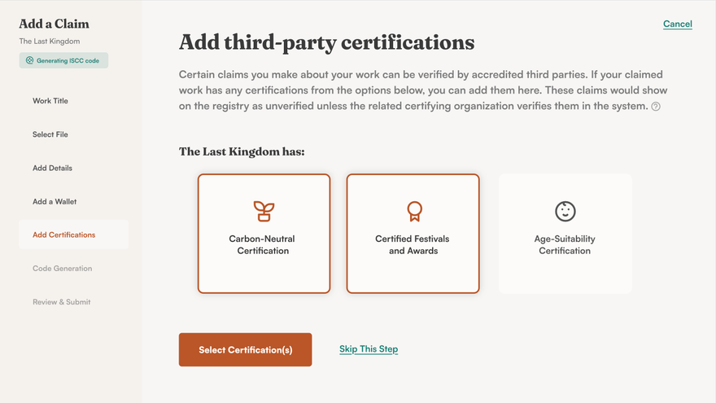Open the Select File step
This screenshot has width=716, height=403.
coord(50,134)
